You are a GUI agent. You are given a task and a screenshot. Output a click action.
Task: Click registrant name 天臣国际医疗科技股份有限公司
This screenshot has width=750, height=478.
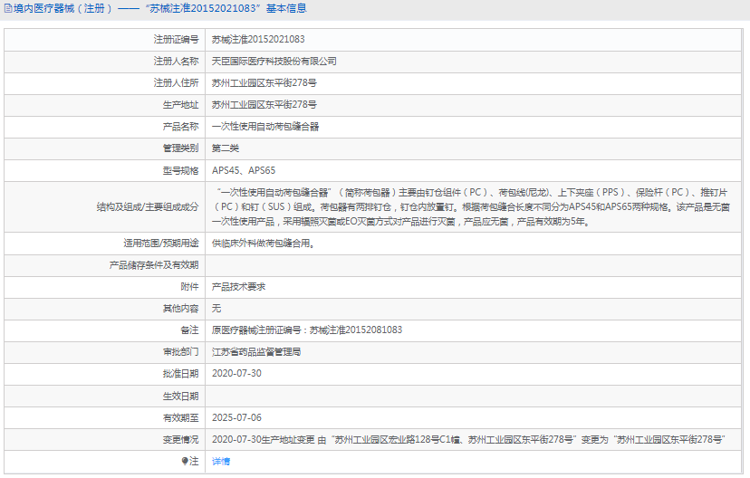[274, 62]
